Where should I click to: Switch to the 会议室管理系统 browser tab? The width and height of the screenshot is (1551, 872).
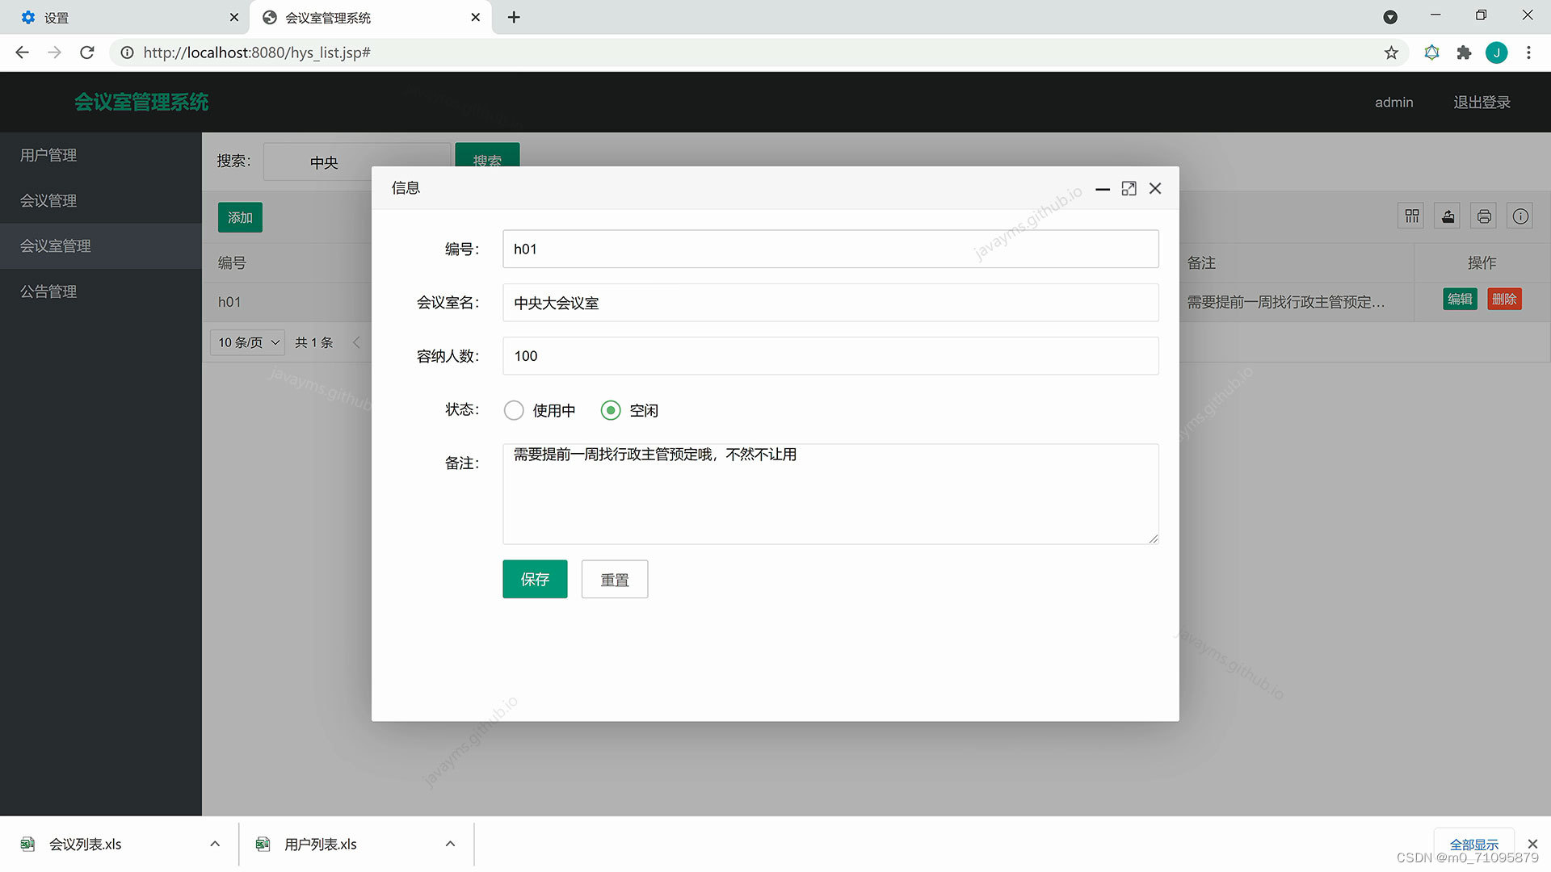pos(370,17)
